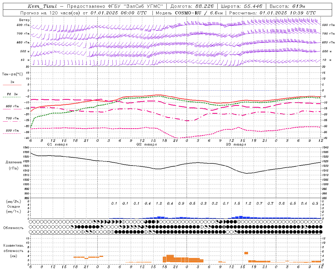336x269 pixels.
Task: Click the Облачность cloudiness label
Action: coord(13,228)
